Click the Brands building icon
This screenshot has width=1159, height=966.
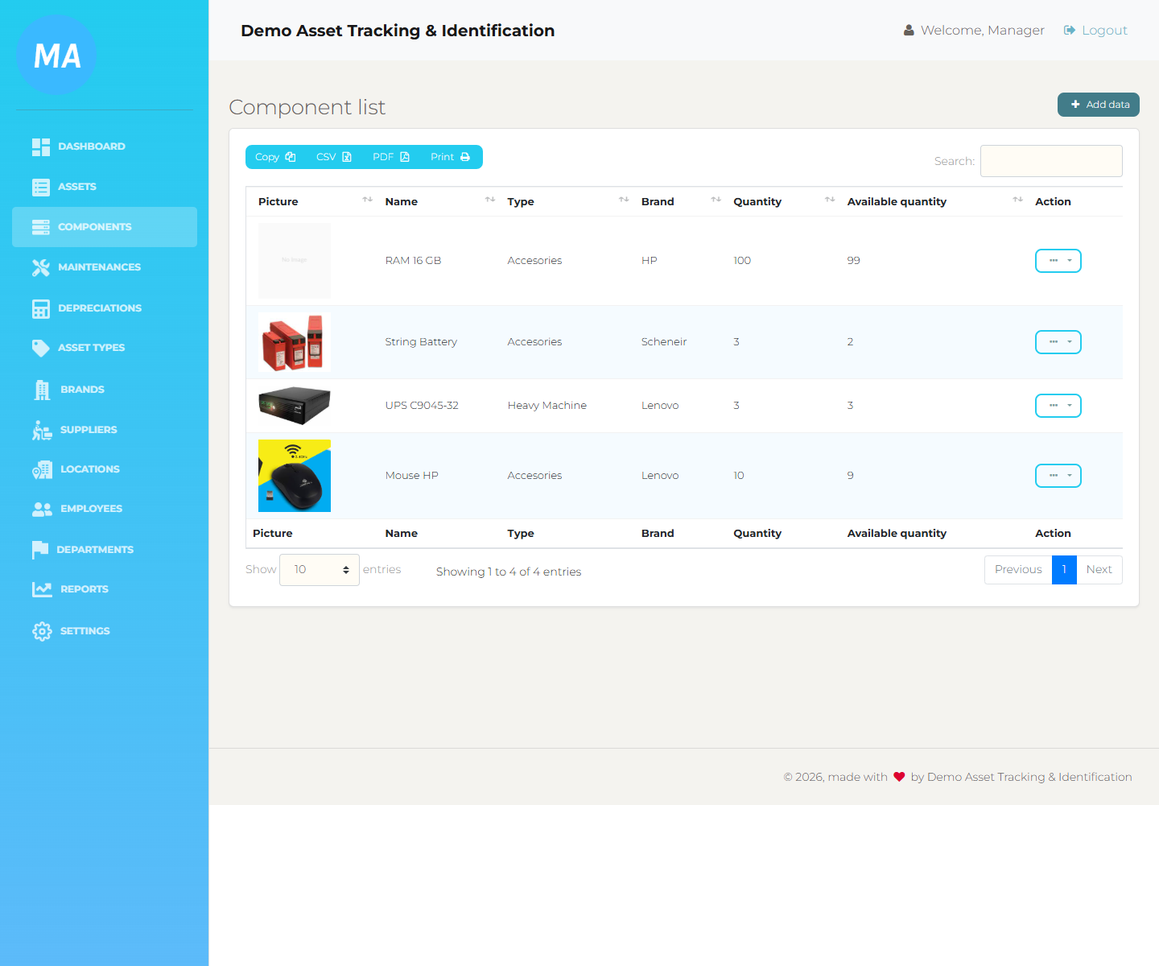[43, 390]
